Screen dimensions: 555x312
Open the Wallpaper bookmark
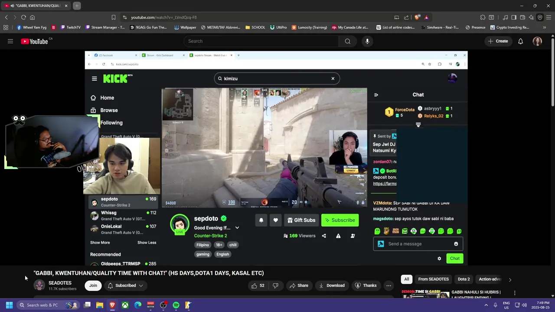[x=185, y=27]
